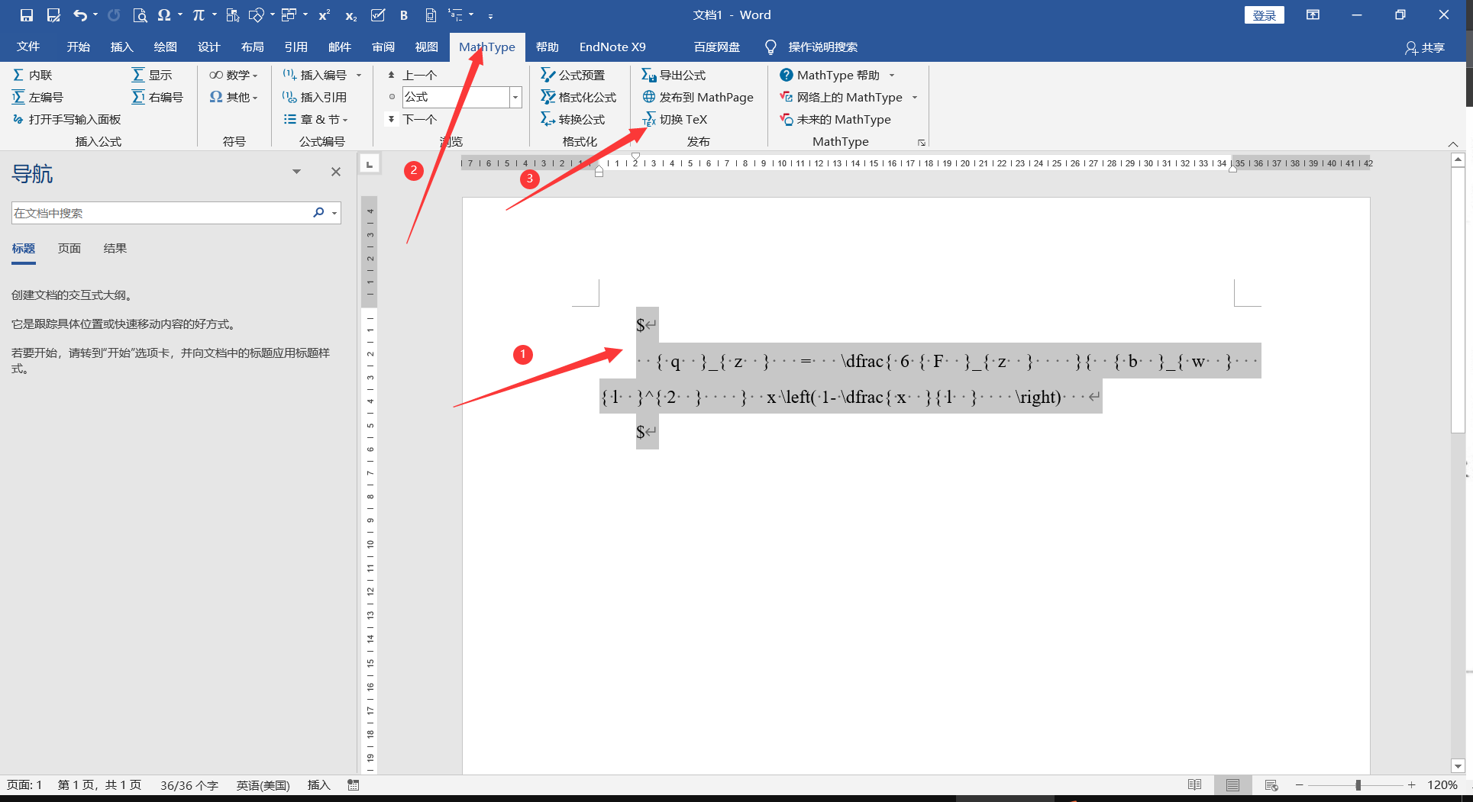Open EndNote X9 tab
1473x802 pixels.
[x=612, y=47]
